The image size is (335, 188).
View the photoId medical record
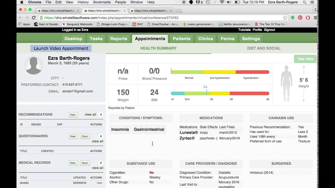(x=99, y=183)
